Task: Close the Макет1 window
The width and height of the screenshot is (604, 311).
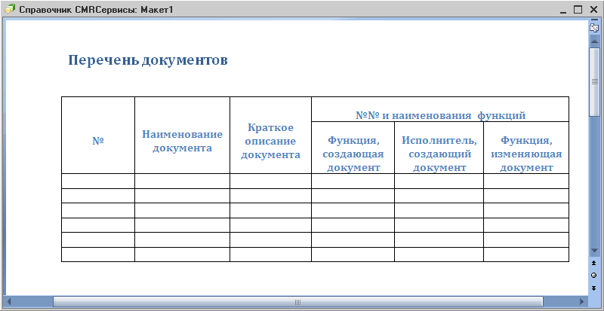Action: tap(593, 10)
